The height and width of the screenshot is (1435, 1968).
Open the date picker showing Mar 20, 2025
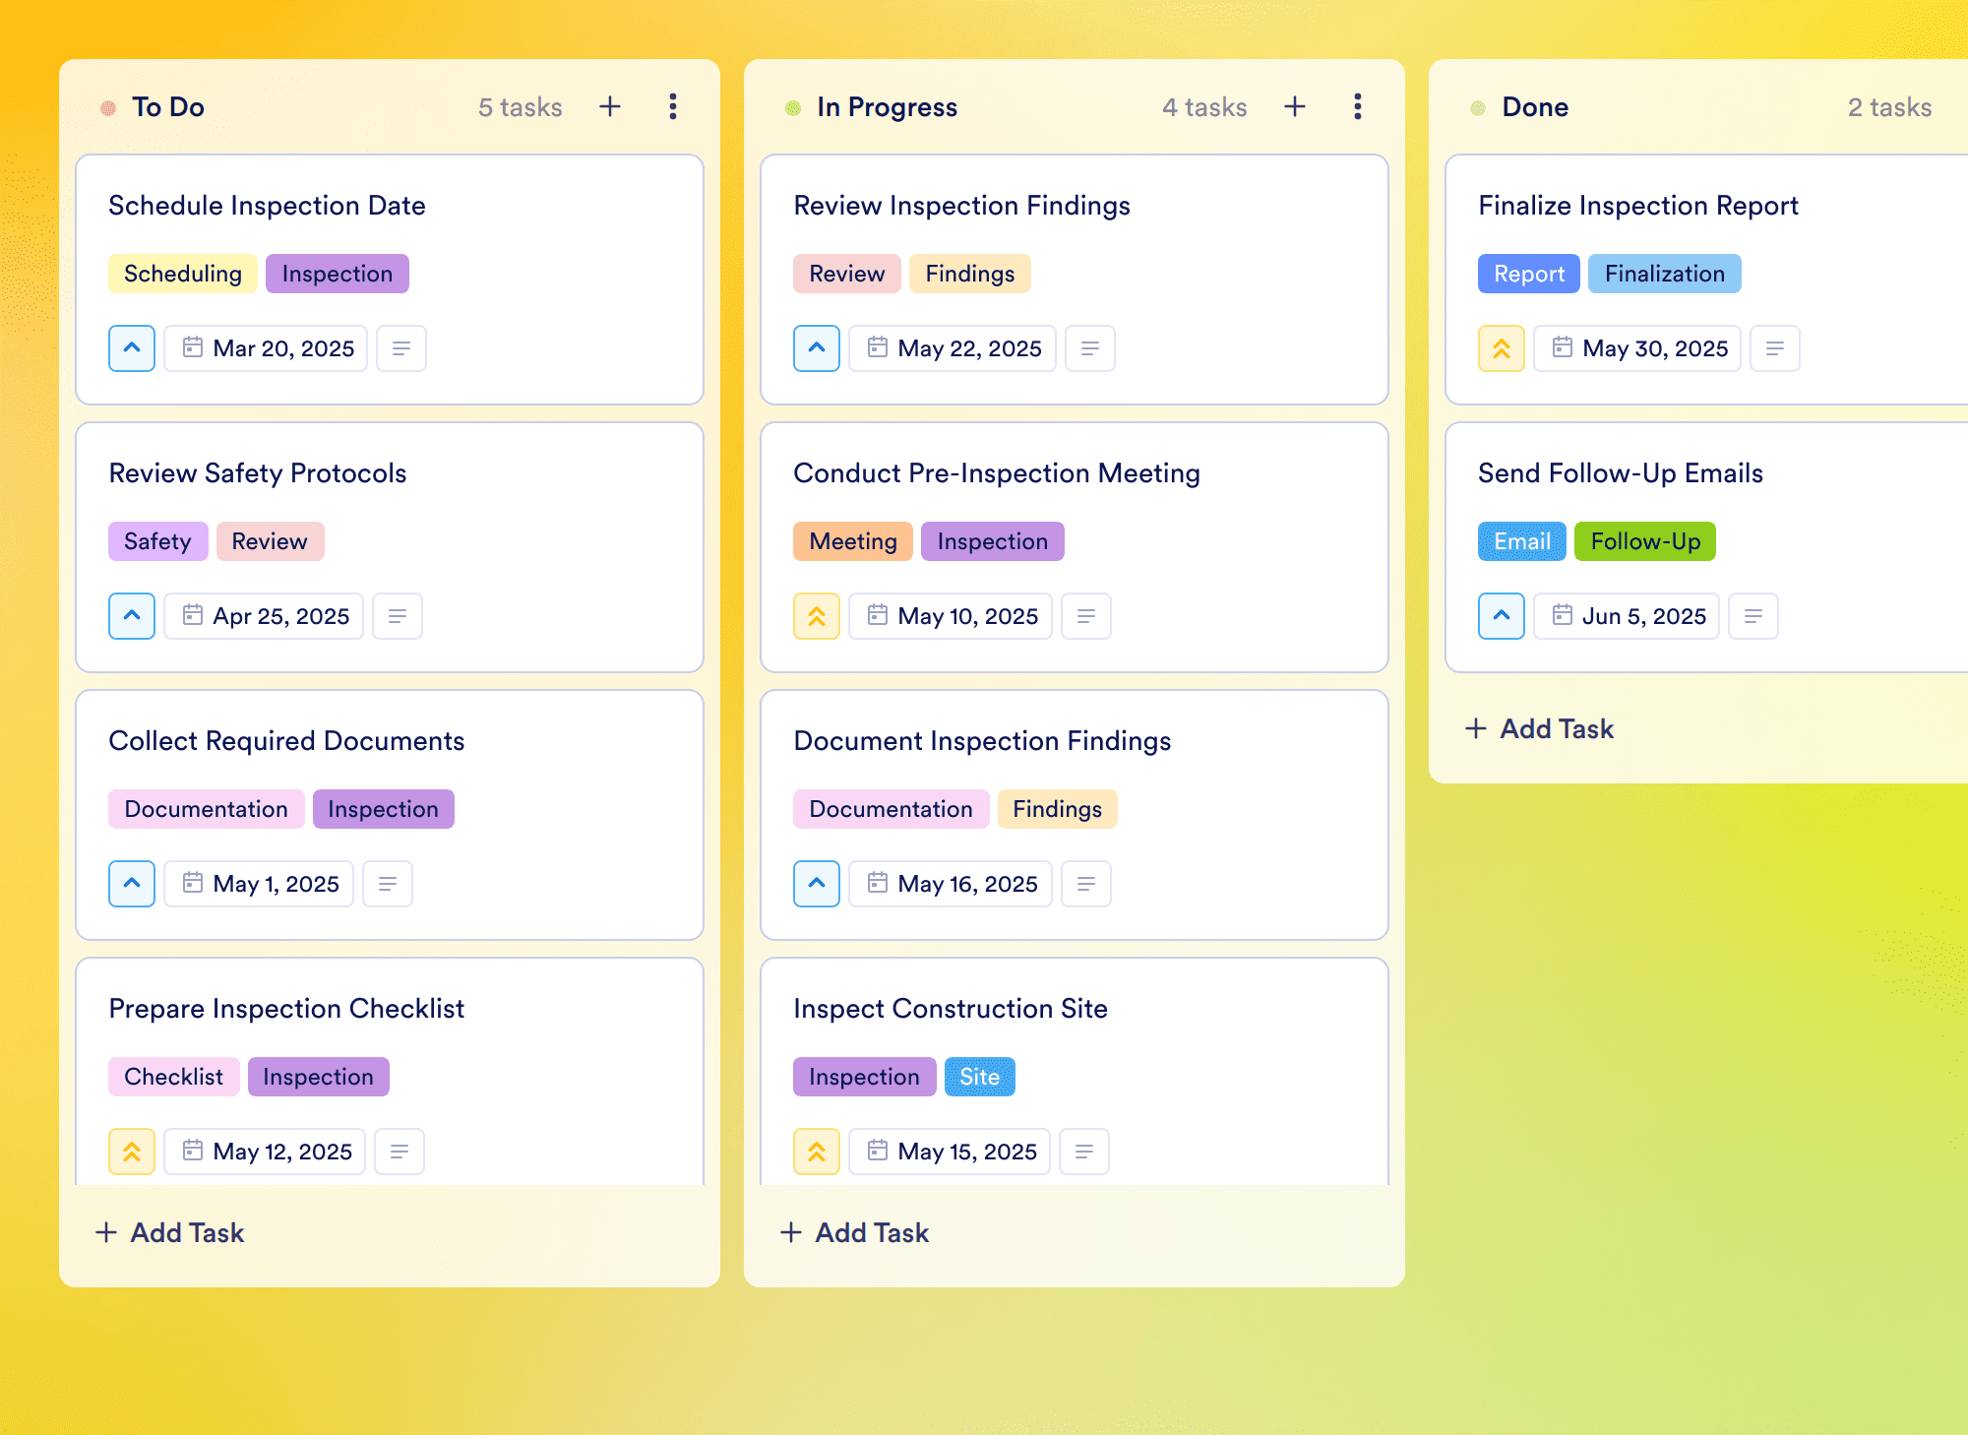coord(266,348)
